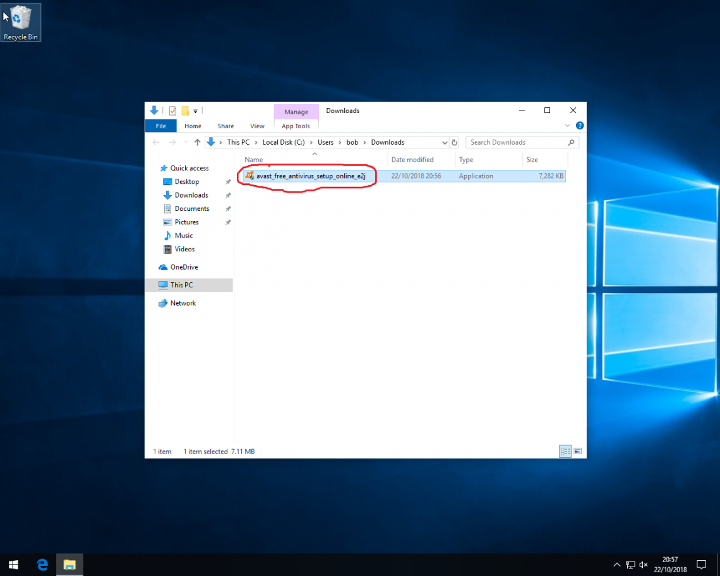Open Downloads in the navigation pane
The height and width of the screenshot is (576, 720).
pyautogui.click(x=191, y=195)
